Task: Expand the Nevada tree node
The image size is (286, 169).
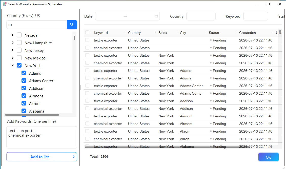Action: tap(13, 35)
